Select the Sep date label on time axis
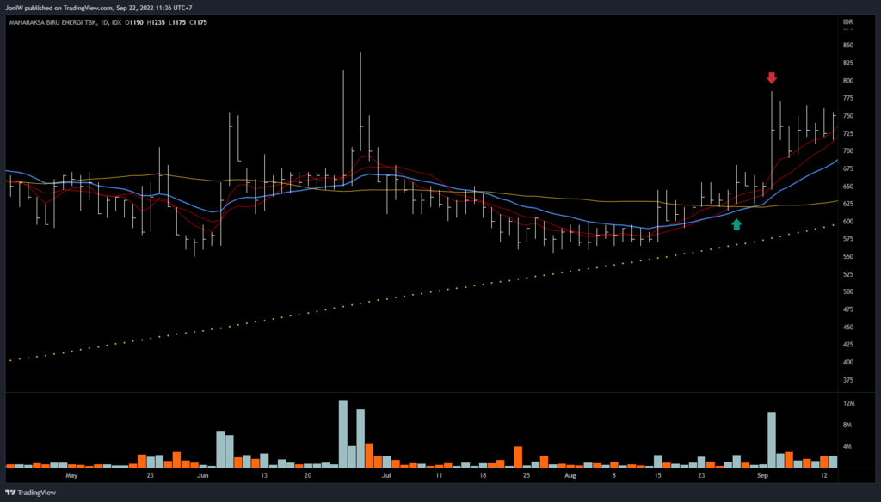 (761, 474)
